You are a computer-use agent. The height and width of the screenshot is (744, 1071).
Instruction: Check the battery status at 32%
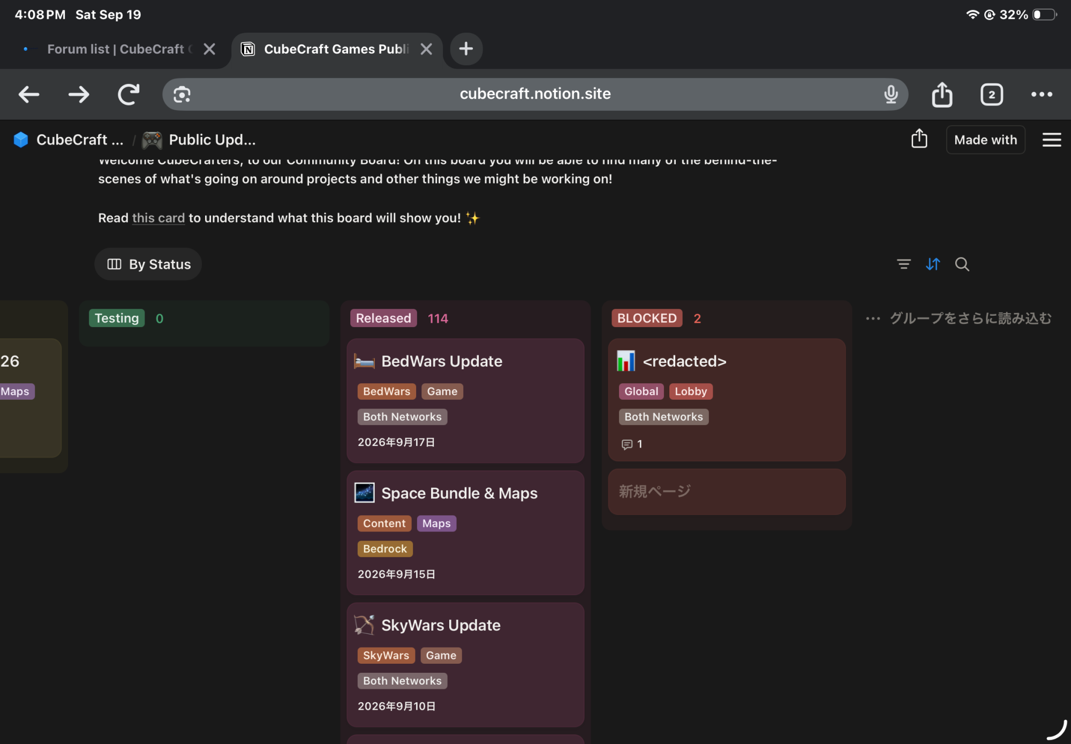point(1027,14)
